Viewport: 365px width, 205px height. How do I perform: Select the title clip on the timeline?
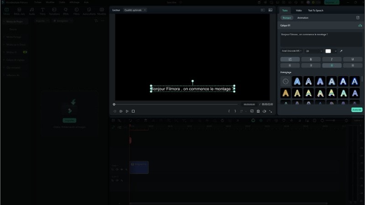pos(139,167)
